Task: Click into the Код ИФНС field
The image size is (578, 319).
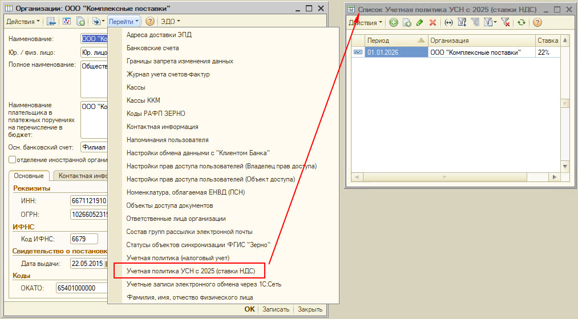Action: [84, 239]
